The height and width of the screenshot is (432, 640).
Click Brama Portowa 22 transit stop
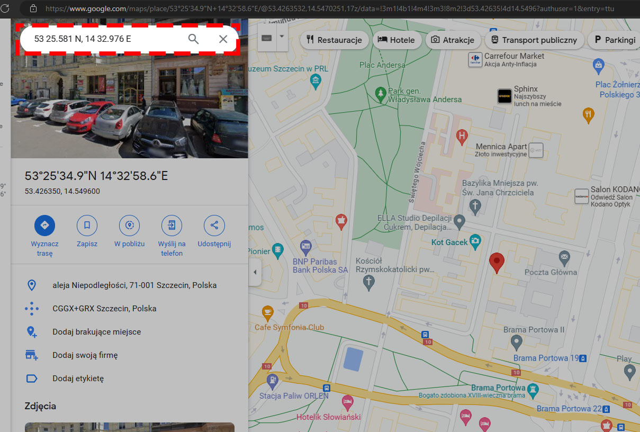pyautogui.click(x=606, y=409)
